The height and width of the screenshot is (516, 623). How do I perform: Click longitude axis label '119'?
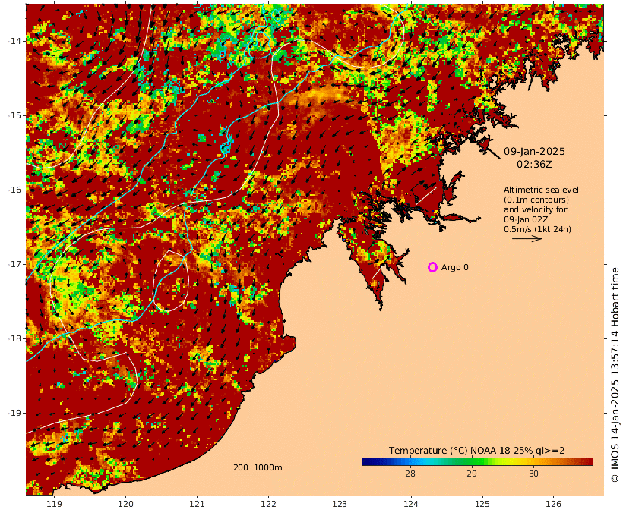tap(54, 504)
